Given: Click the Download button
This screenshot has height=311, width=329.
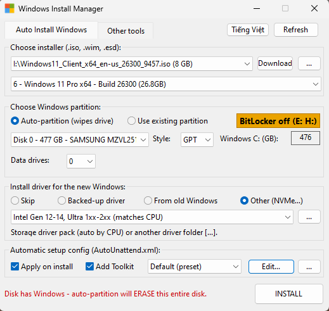Looking at the screenshot, I should point(275,63).
